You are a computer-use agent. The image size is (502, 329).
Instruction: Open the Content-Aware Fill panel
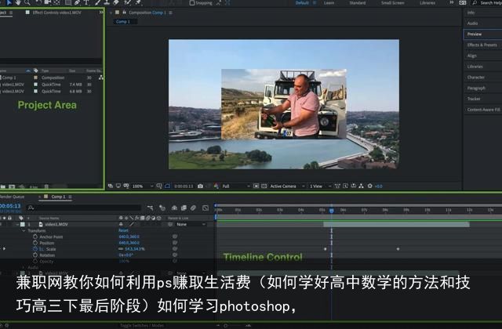click(x=483, y=110)
